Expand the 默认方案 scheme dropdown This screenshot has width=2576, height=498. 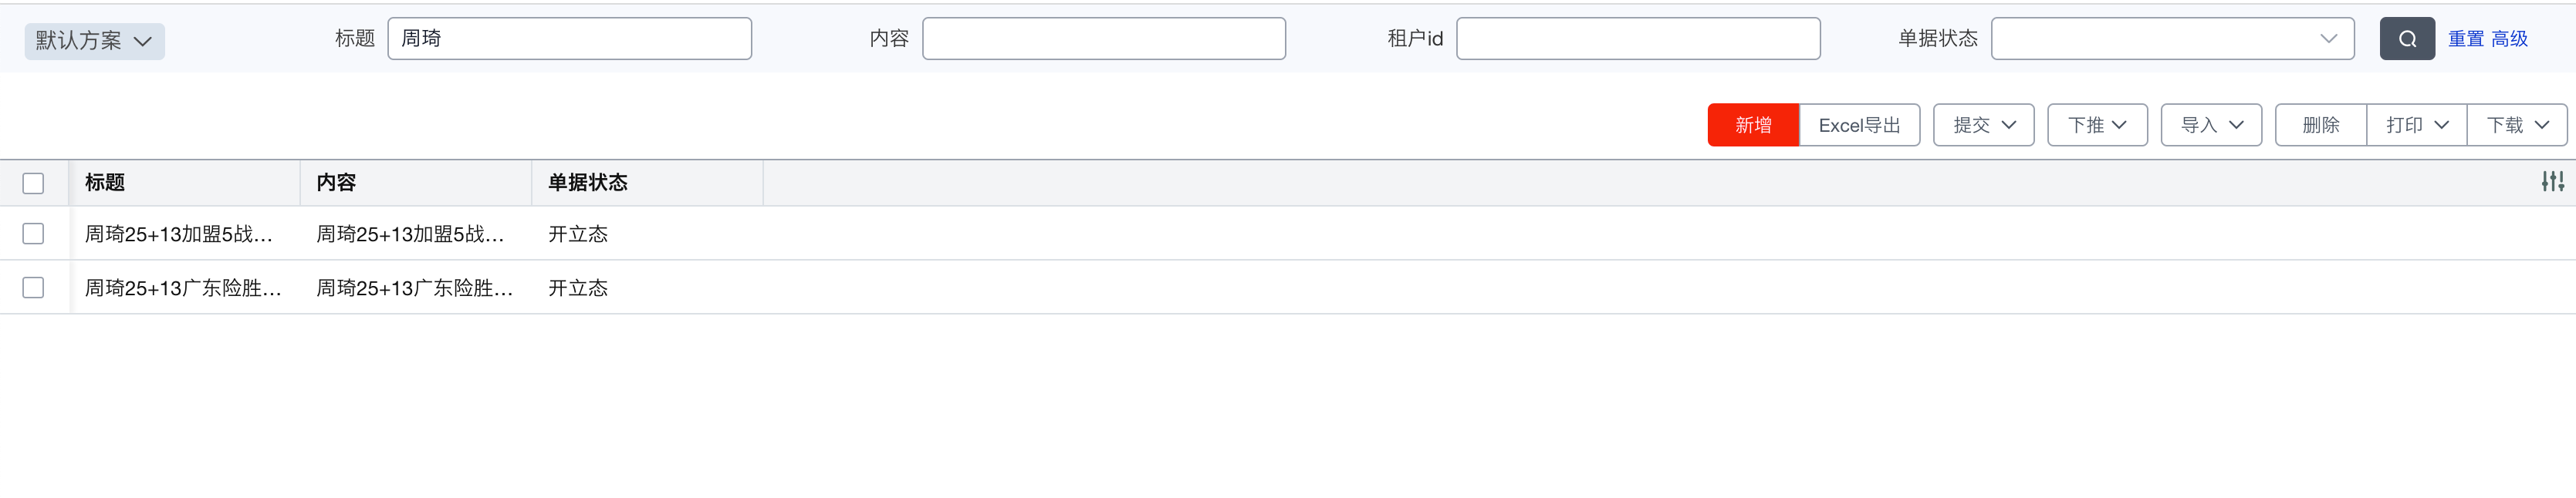pos(94,41)
